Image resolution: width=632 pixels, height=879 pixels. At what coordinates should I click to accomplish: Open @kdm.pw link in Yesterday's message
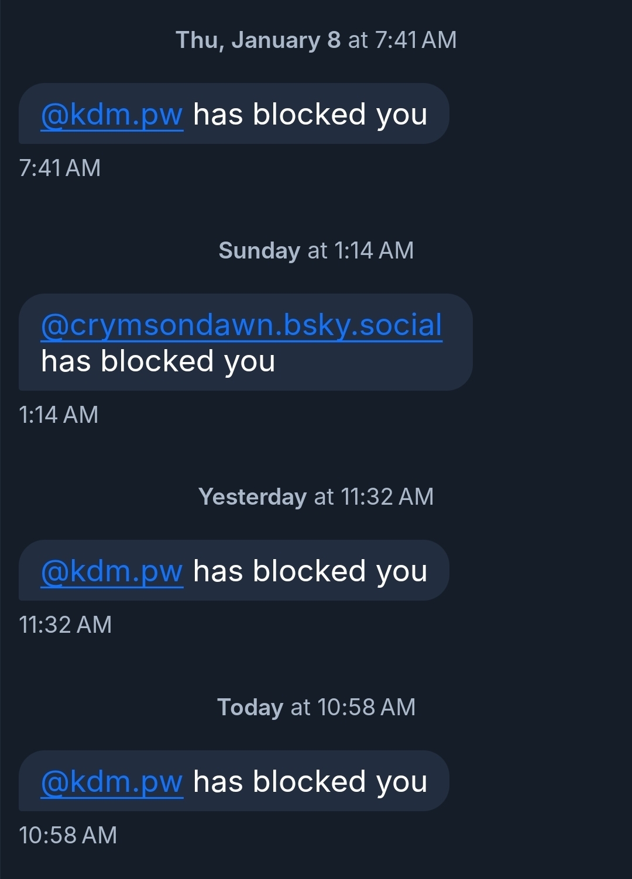(112, 571)
